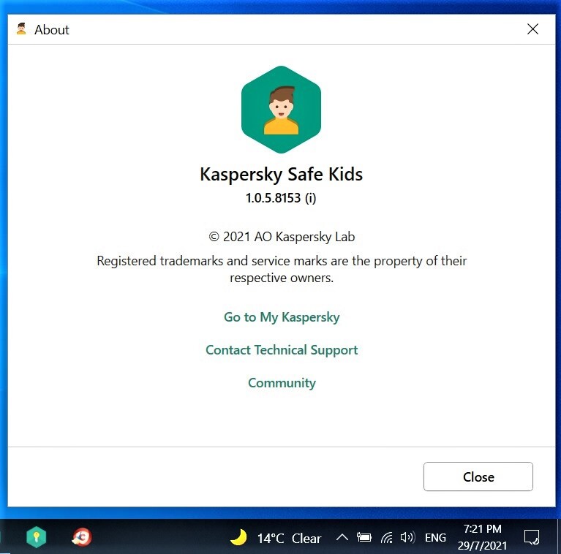
Task: Click the speaker volume tray icon
Action: [x=407, y=537]
